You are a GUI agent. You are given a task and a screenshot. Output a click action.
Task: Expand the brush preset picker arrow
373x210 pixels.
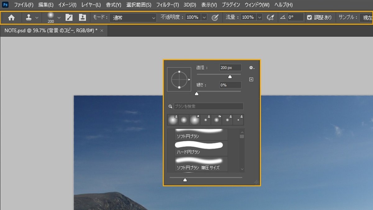(58, 18)
